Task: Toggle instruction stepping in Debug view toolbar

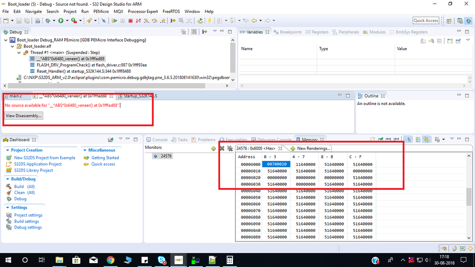Action: click(204, 31)
